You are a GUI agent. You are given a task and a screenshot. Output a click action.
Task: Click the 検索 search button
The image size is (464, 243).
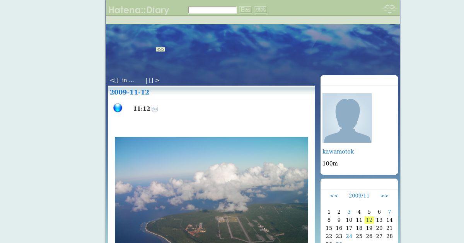pos(261,10)
